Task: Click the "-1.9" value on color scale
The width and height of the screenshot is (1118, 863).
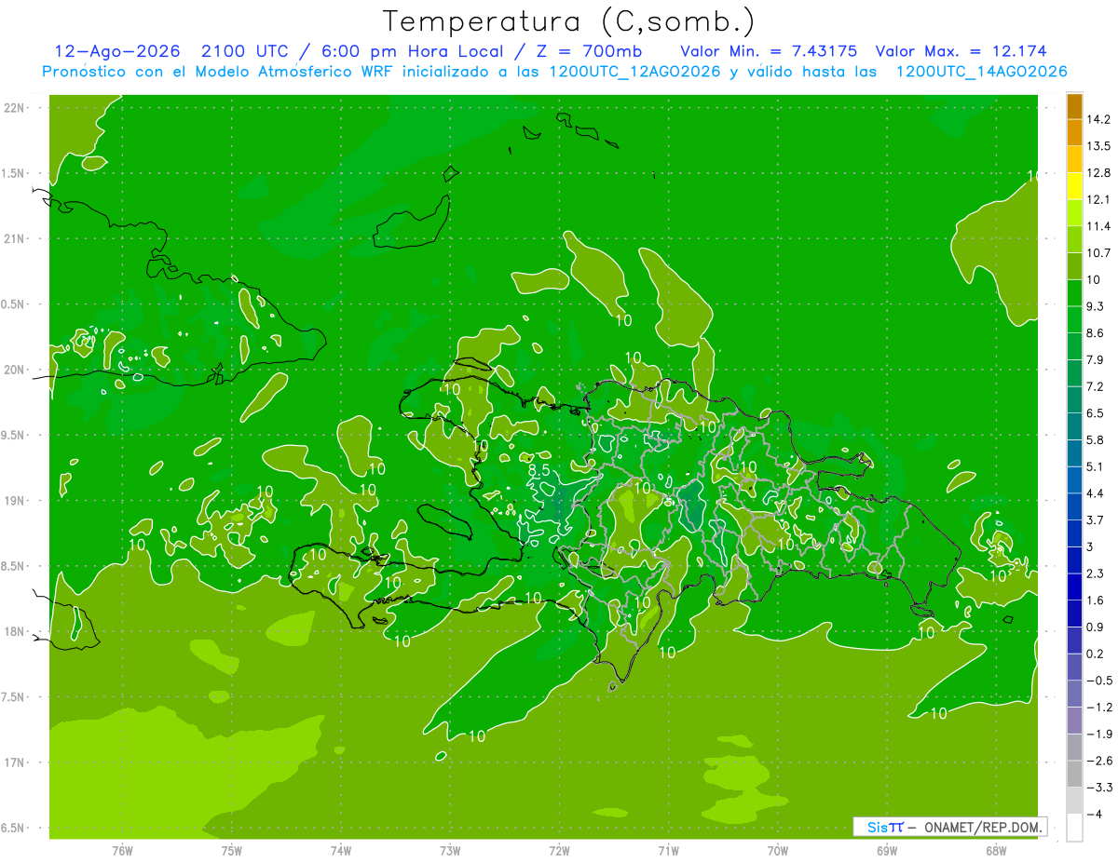Action: pyautogui.click(x=1099, y=734)
